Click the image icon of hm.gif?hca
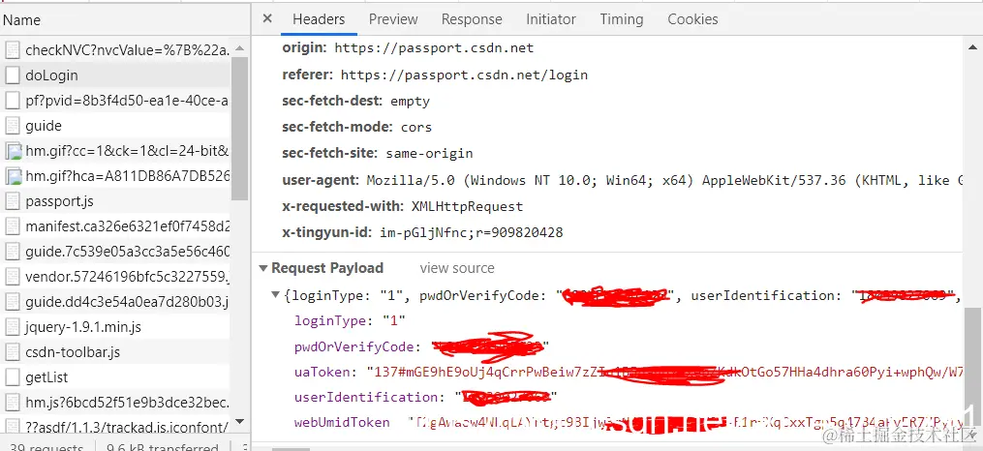This screenshot has height=451, width=983. pos(14,176)
